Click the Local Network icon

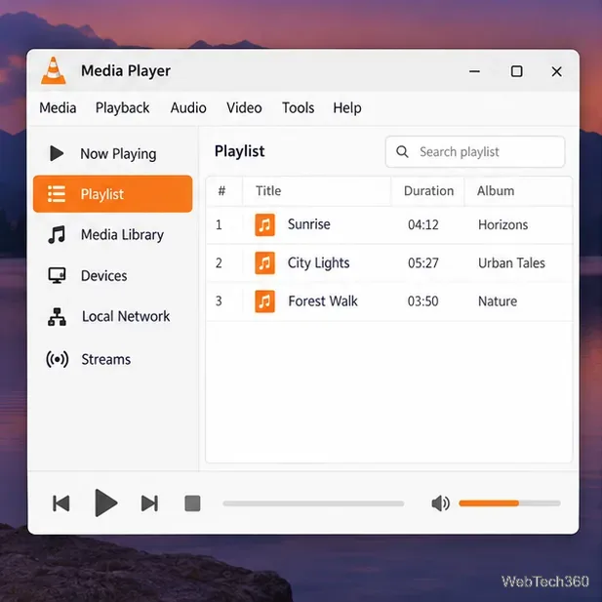pyautogui.click(x=57, y=317)
